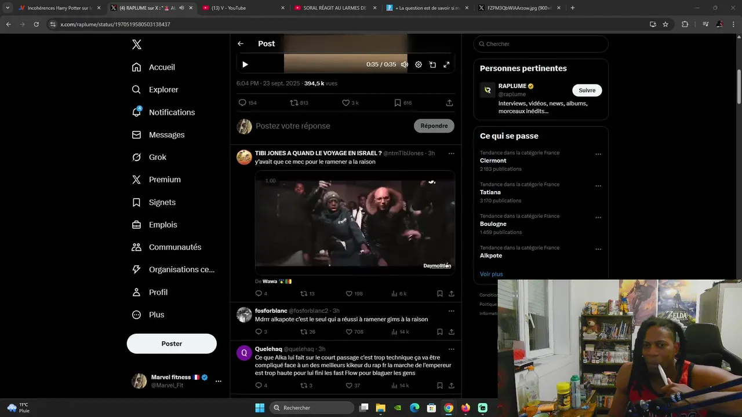The image size is (742, 417).
Task: Open more options on TIBI JONES reply
Action: coord(451,153)
